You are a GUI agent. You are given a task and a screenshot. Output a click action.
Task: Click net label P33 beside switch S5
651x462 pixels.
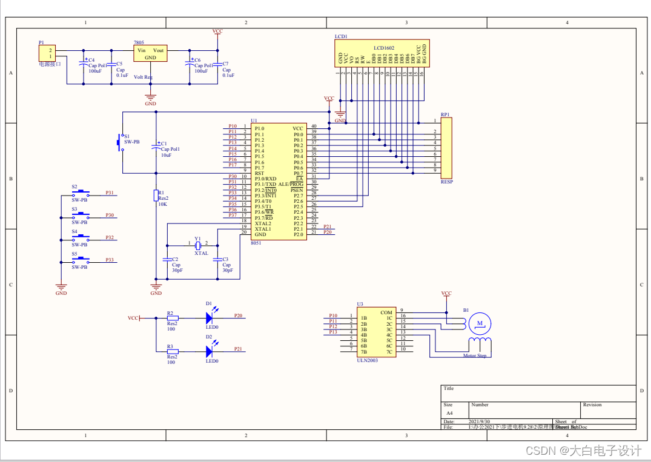(x=110, y=260)
